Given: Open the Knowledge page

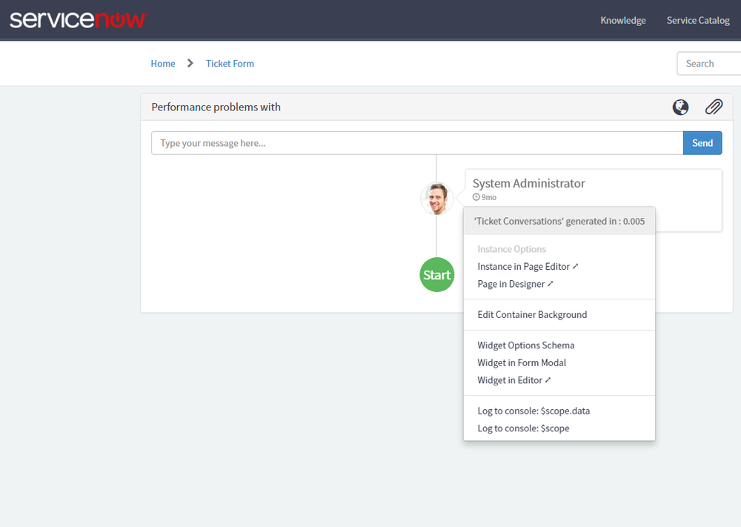Looking at the screenshot, I should (x=622, y=20).
